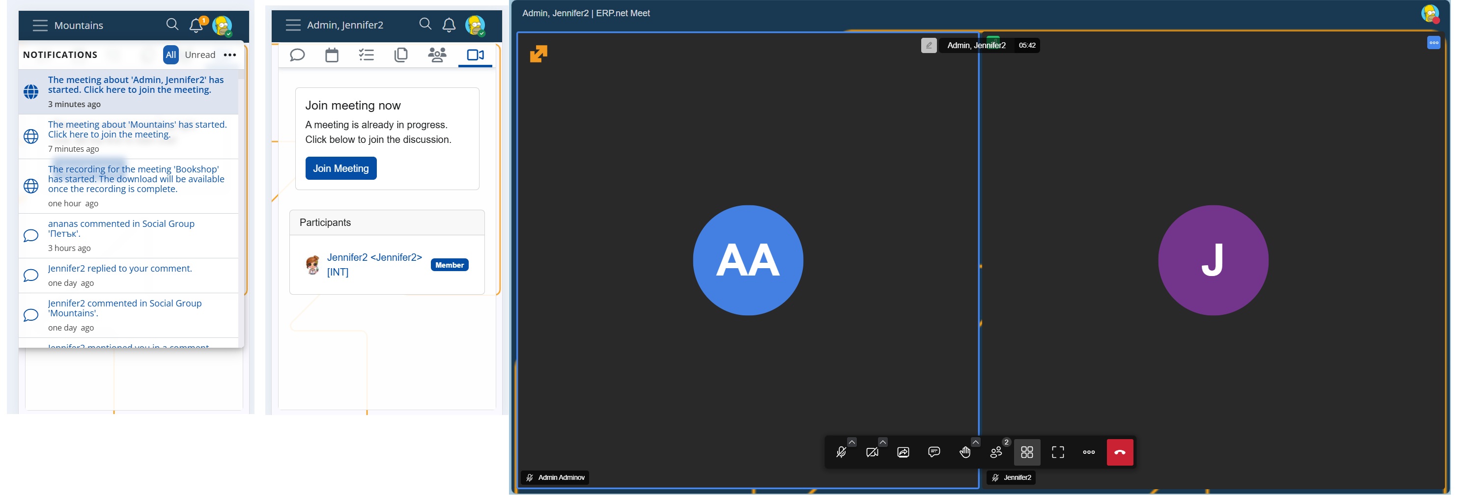Screen dimensions: 1470x500
Task: Switch to the members group tab
Action: click(437, 55)
